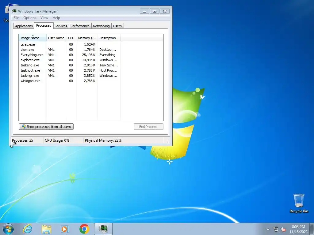Open the Help menu
314x235 pixels.
56,18
